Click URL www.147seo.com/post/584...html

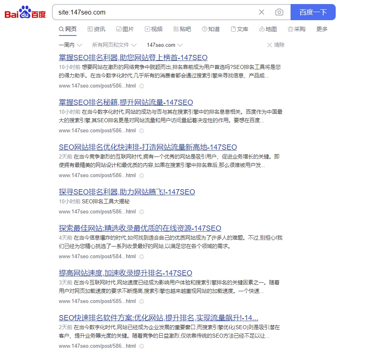click(x=97, y=257)
